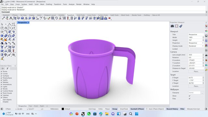
Task: Toggle Grid Snap in status bar
Action: point(92,109)
